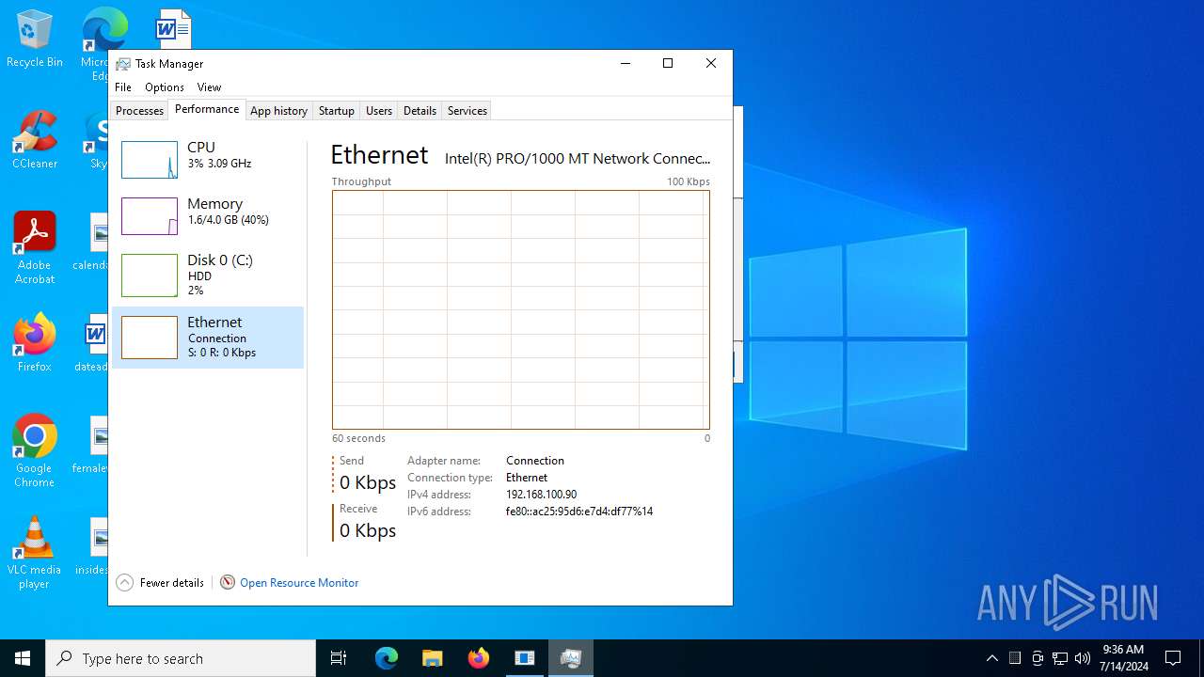
Task: Select the Memory mini graph thumbnail
Action: (x=150, y=216)
